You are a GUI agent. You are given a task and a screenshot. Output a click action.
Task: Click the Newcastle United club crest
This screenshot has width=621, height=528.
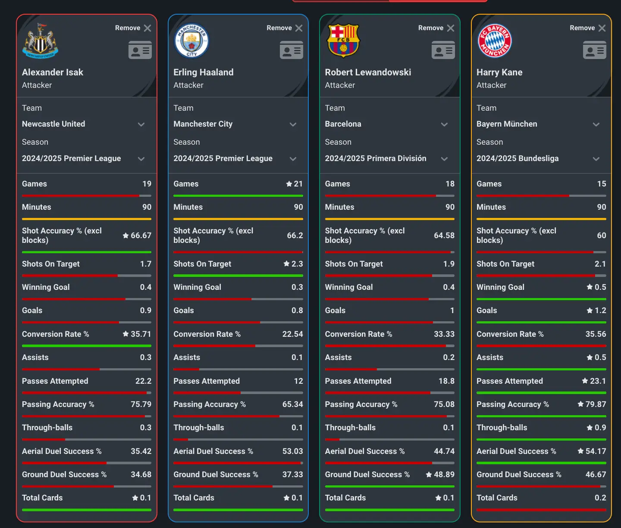pos(41,40)
